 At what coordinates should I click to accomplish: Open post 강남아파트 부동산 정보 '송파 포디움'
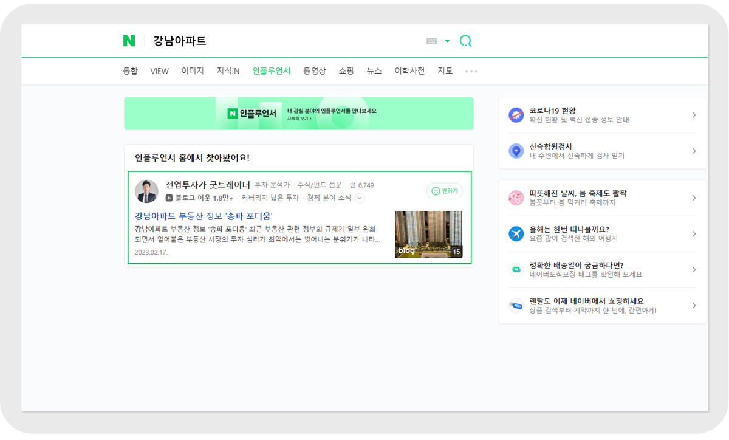tap(204, 216)
